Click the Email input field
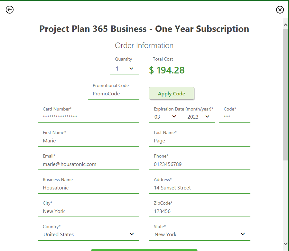The height and width of the screenshot is (251, 289). pos(89,164)
